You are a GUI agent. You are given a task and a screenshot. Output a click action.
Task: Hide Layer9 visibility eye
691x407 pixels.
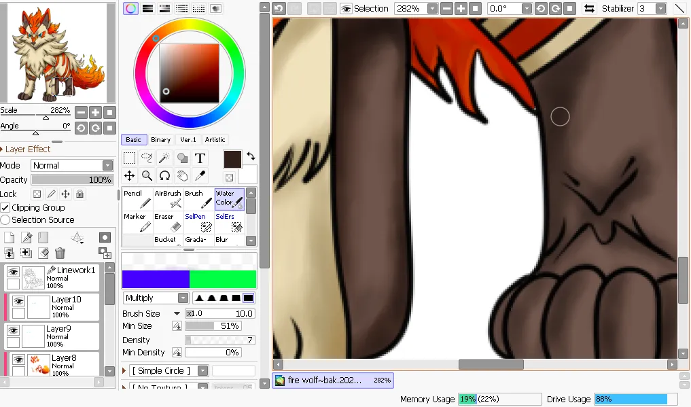13,330
